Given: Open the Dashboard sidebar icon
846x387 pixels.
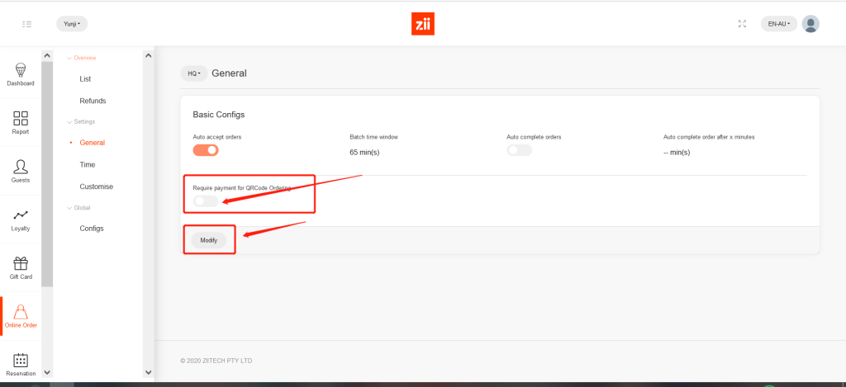Looking at the screenshot, I should click(x=21, y=69).
